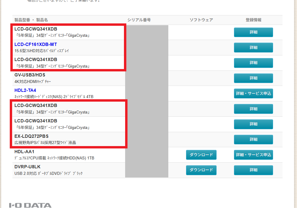Click the USB 2.0対応 ポータブルDVDドライブ description
The image size is (297, 208).
(x=48, y=173)
